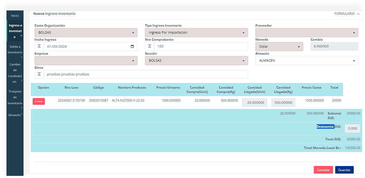The width and height of the screenshot is (365, 178).
Task: Open the Proveedor dropdown
Action: (x=306, y=33)
